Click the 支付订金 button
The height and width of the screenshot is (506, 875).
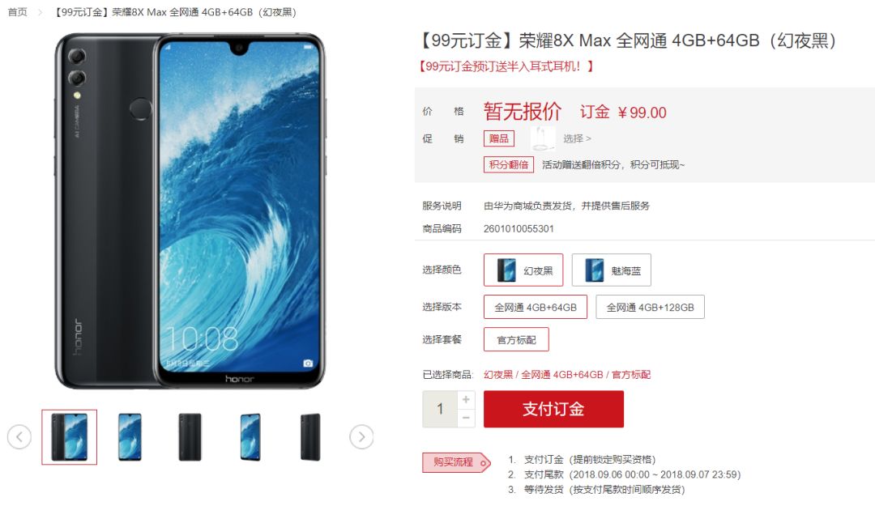tap(553, 409)
